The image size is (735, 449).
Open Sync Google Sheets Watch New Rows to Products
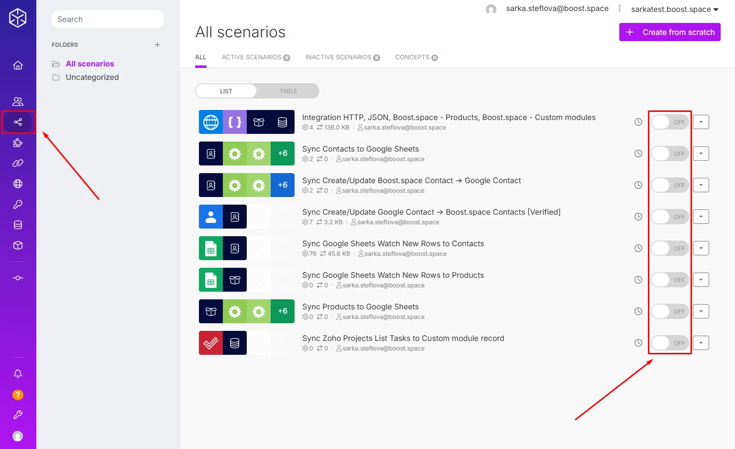pos(393,275)
